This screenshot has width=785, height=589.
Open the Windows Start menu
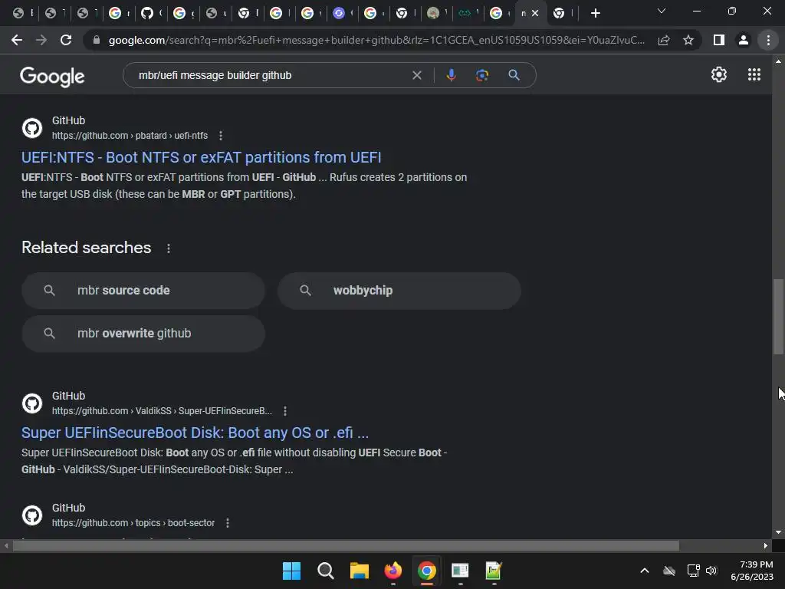(291, 571)
